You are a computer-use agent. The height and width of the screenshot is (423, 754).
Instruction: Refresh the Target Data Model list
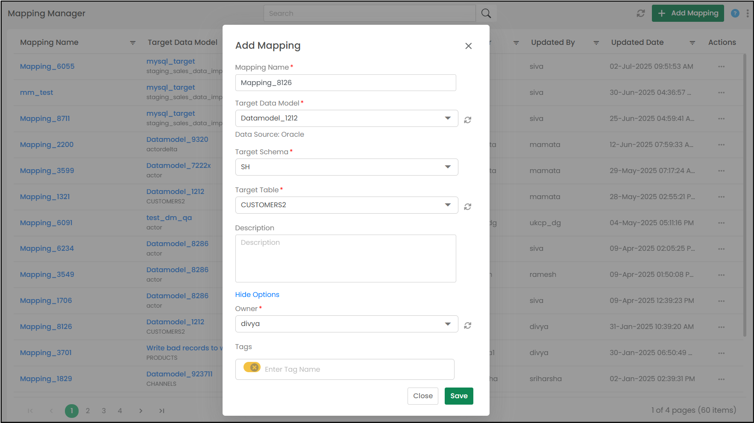pyautogui.click(x=468, y=120)
